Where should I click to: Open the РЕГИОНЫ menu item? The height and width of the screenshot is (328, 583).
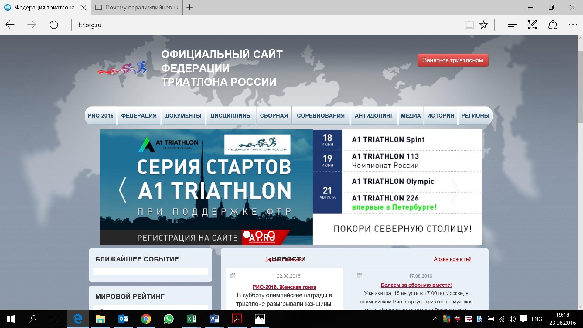point(475,116)
